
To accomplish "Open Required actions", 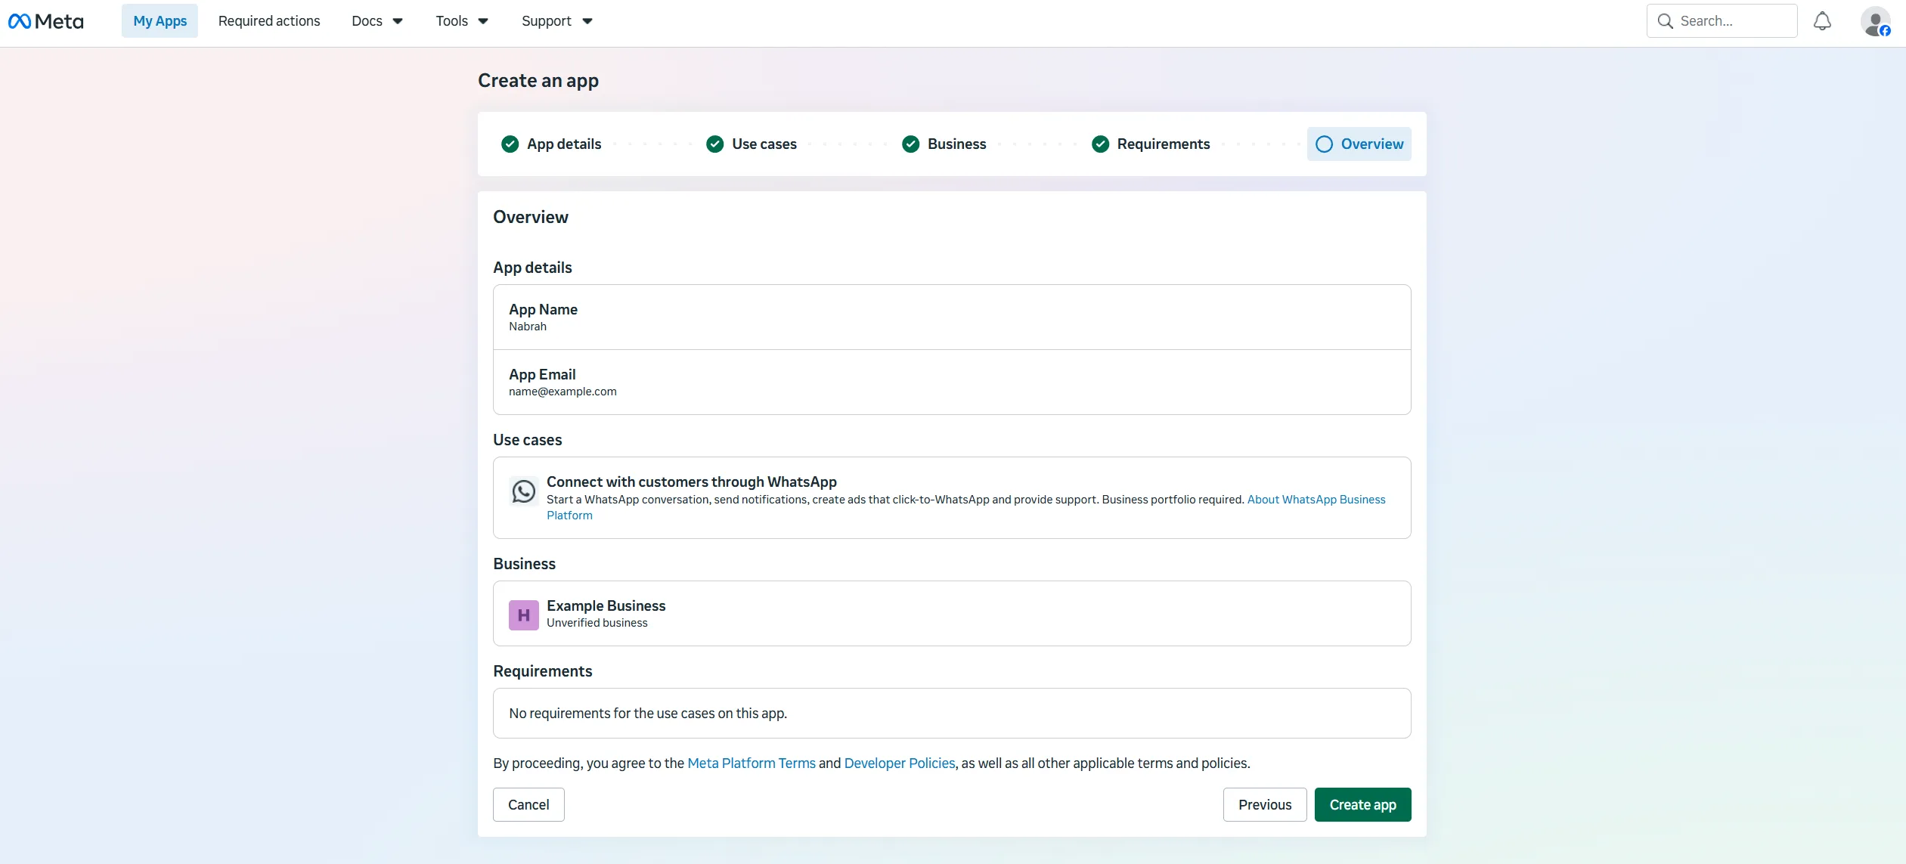I will 269,21.
